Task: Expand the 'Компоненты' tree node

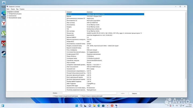Action: (8, 16)
